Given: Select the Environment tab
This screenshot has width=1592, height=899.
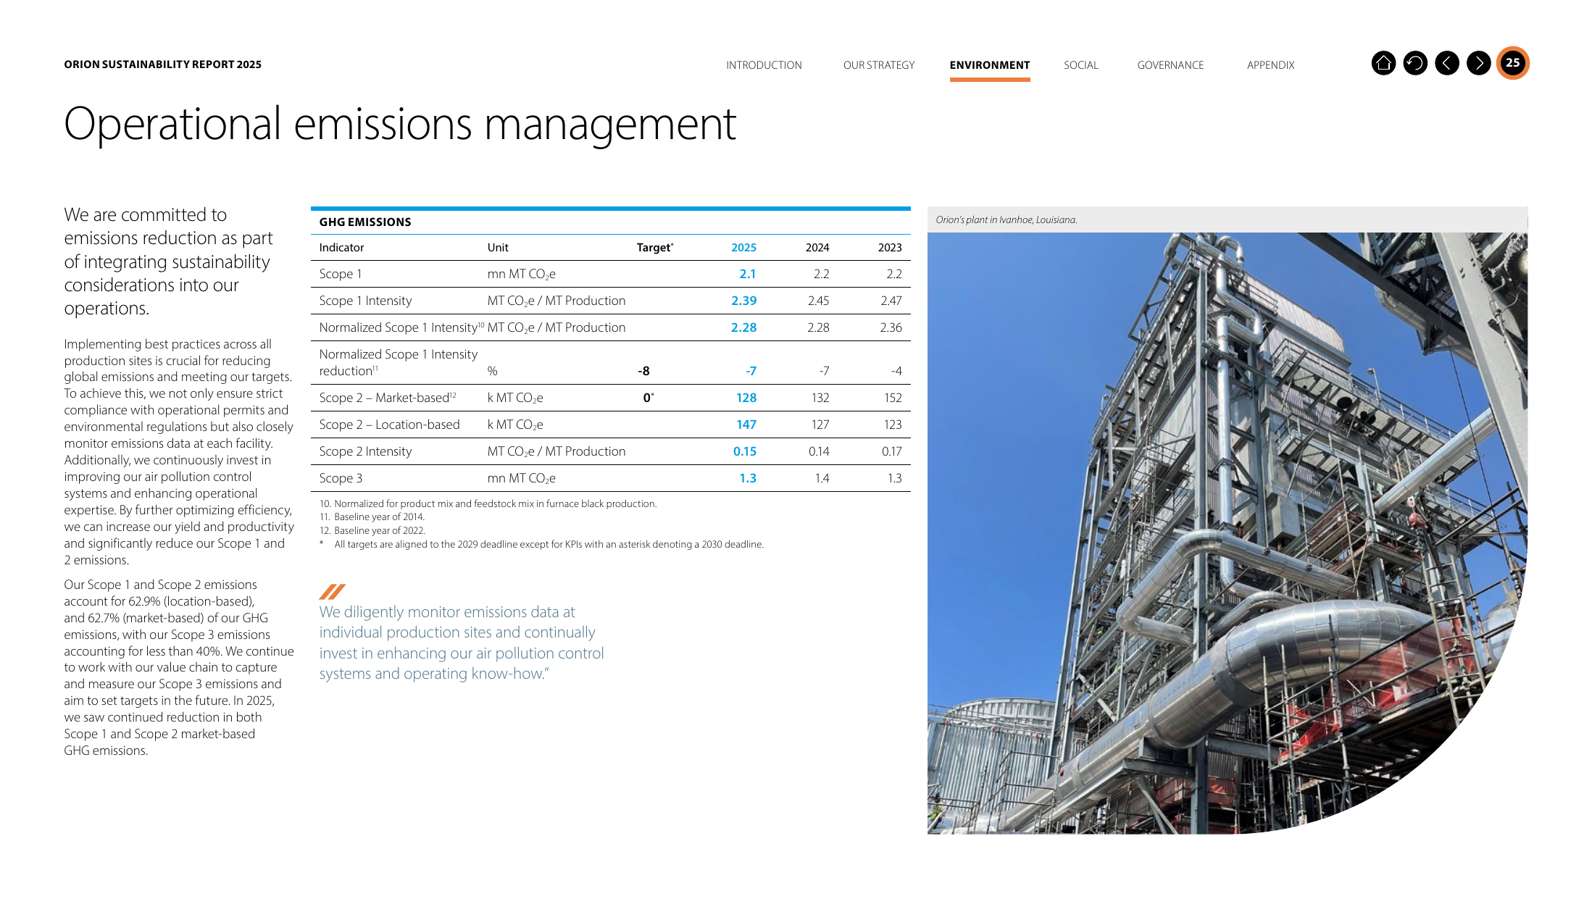Looking at the screenshot, I should tap(990, 65).
